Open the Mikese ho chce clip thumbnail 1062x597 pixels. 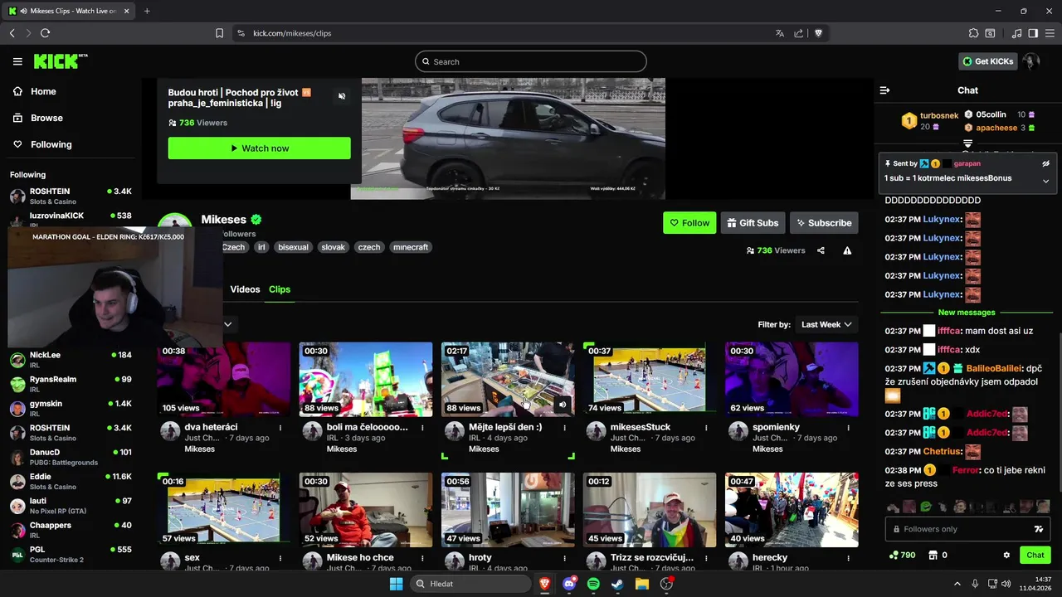pyautogui.click(x=365, y=509)
